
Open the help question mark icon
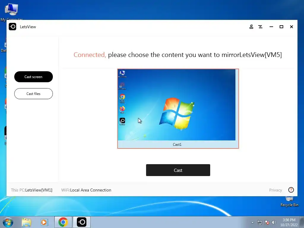point(291,190)
